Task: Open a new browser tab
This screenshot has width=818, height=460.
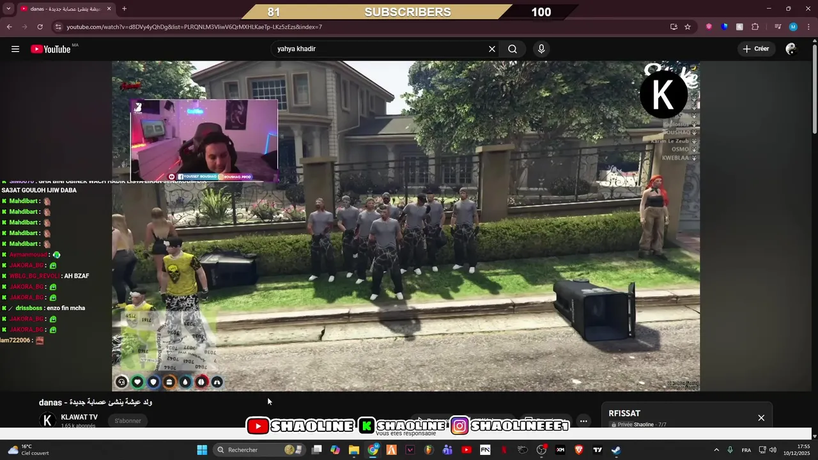Action: 124,9
